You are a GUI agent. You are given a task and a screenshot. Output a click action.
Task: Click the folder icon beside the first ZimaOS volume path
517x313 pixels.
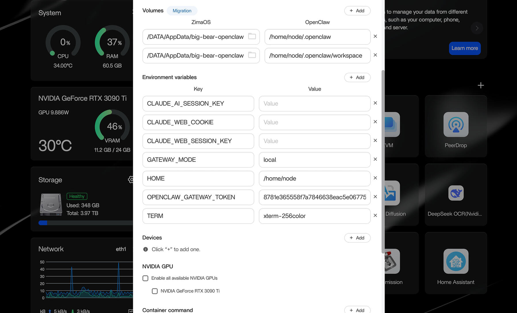pyautogui.click(x=252, y=37)
